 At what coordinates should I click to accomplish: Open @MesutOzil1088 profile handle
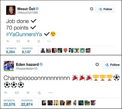27,13
